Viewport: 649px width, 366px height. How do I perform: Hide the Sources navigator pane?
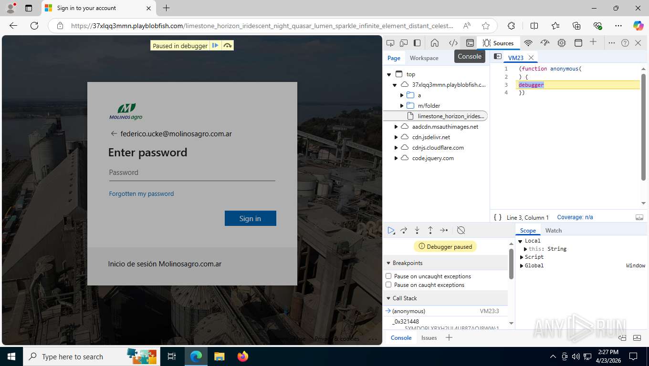497,57
